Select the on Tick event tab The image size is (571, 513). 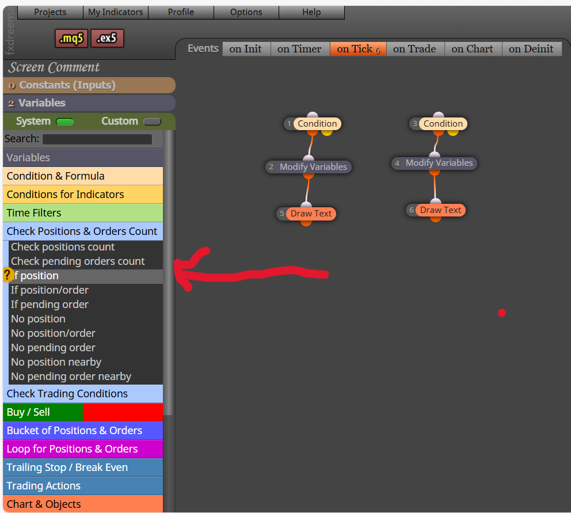click(x=358, y=49)
